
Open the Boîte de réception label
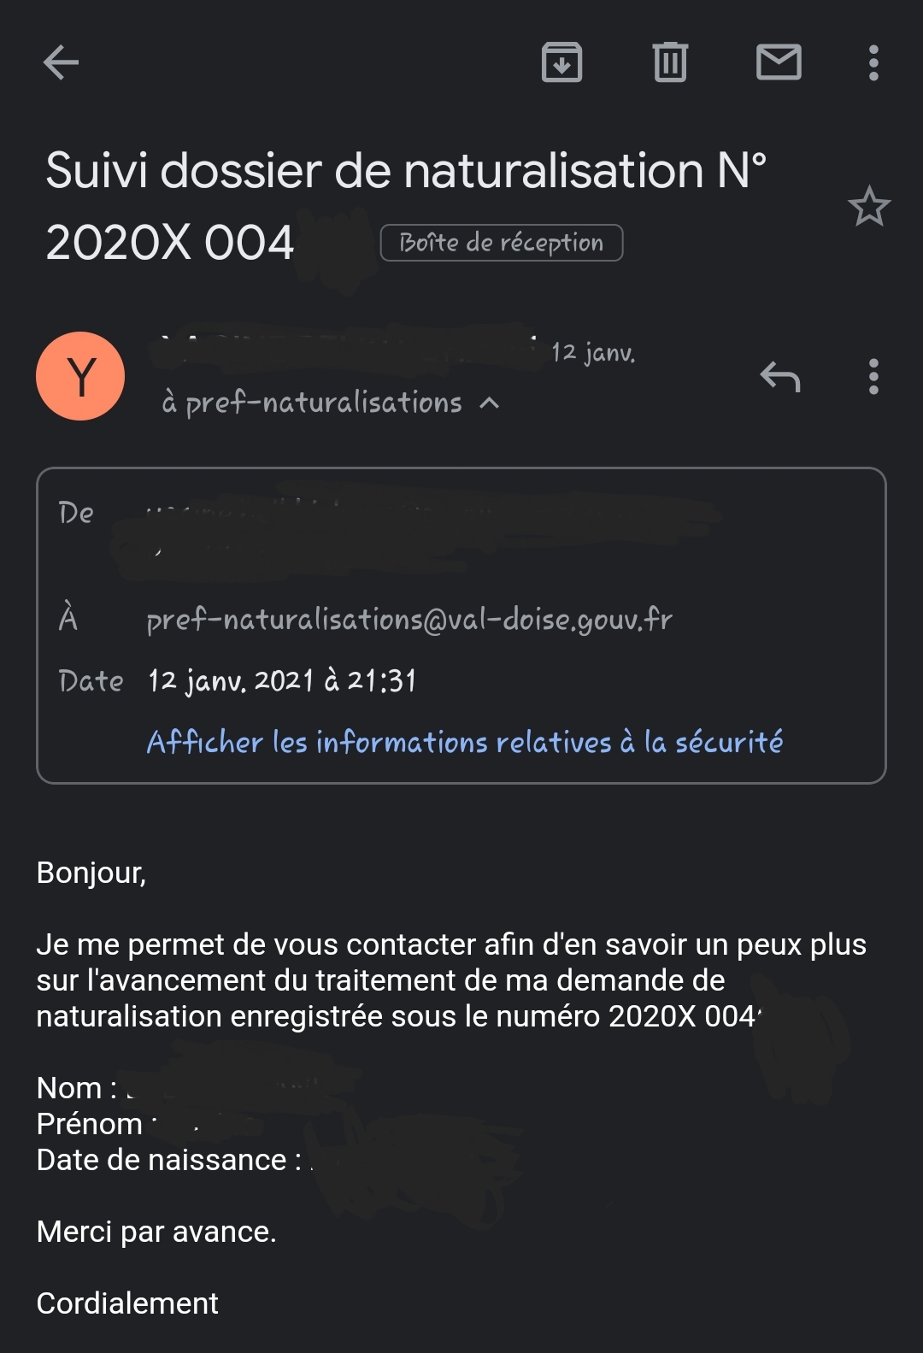pyautogui.click(x=502, y=243)
